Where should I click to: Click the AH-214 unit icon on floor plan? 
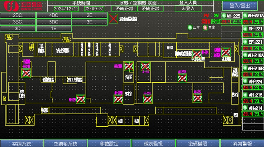pos(197,55)
